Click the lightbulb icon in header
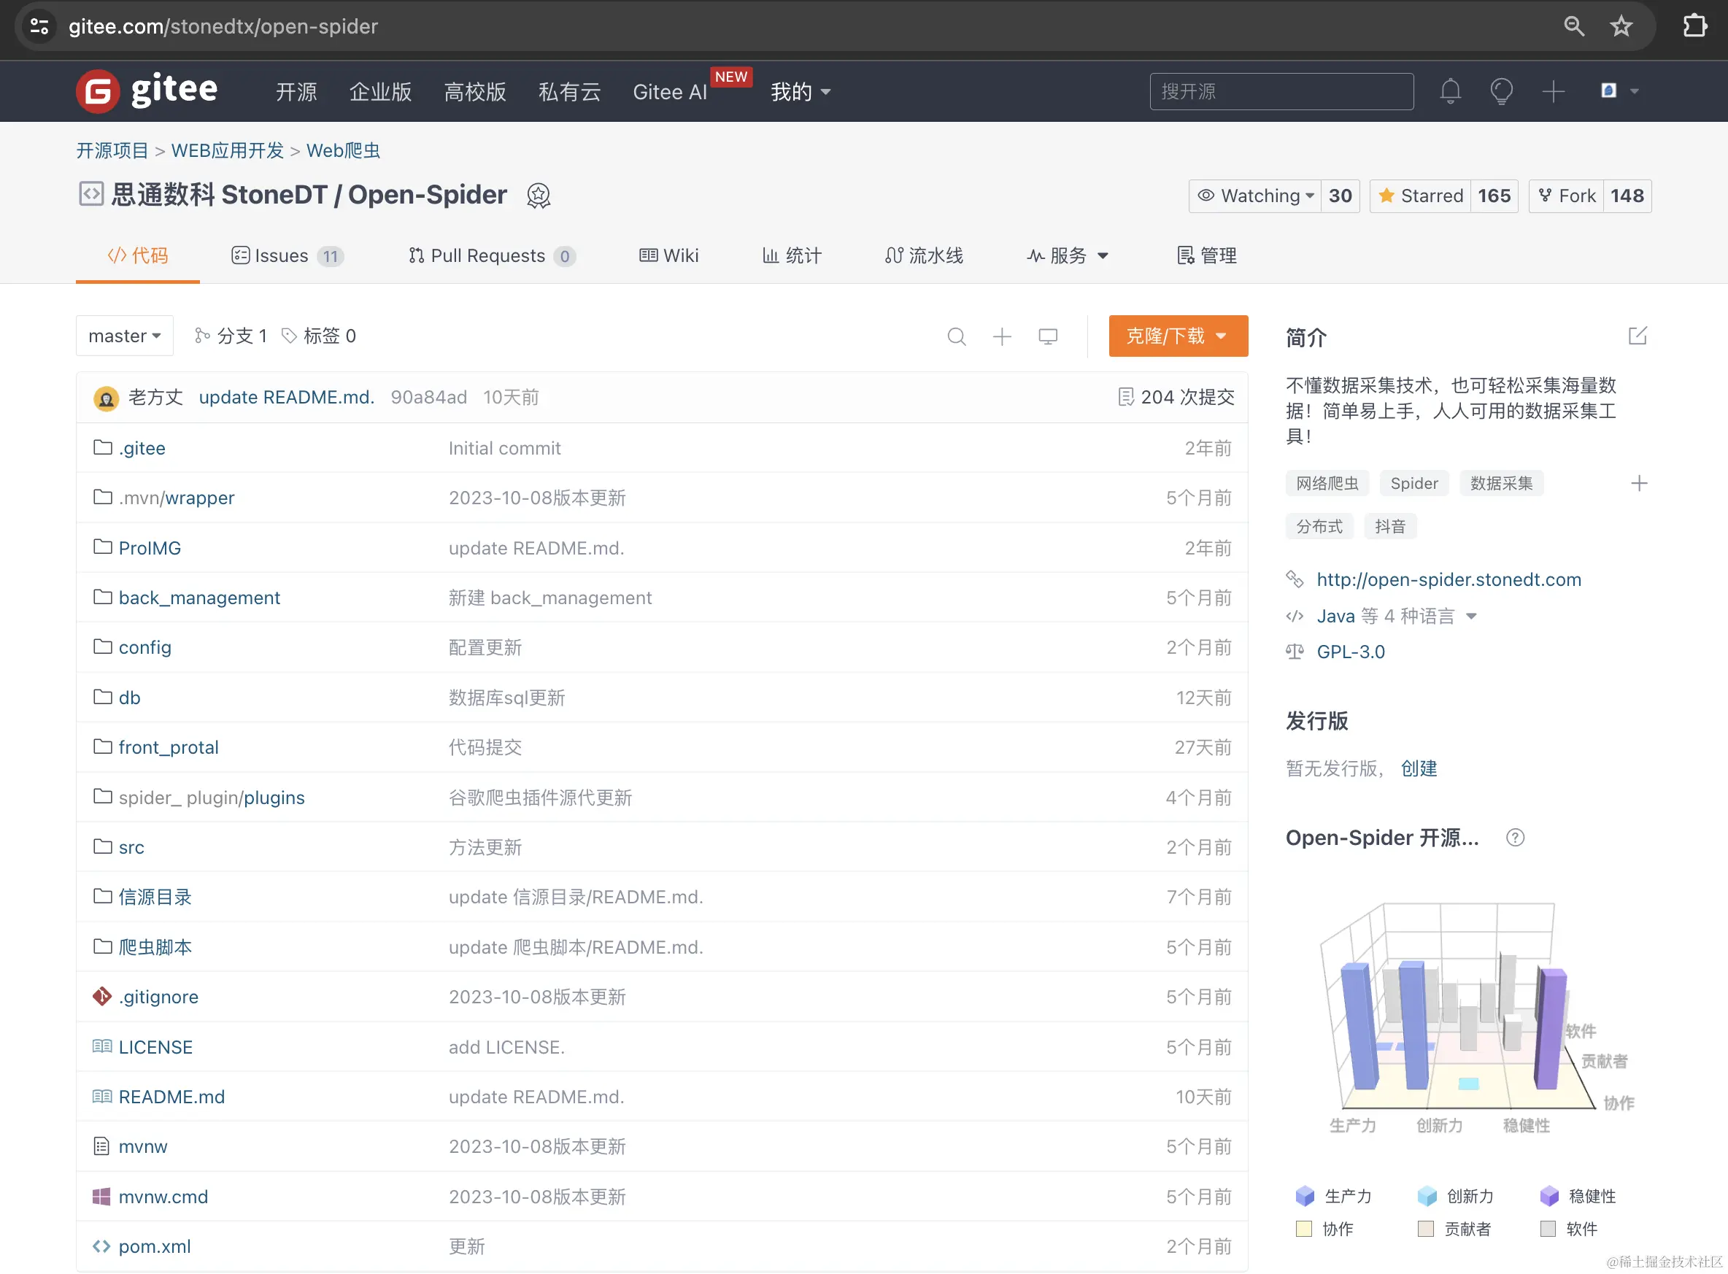1728x1274 pixels. 1500,92
